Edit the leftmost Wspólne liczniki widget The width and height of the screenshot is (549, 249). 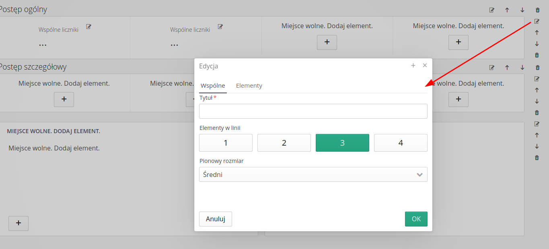click(89, 27)
